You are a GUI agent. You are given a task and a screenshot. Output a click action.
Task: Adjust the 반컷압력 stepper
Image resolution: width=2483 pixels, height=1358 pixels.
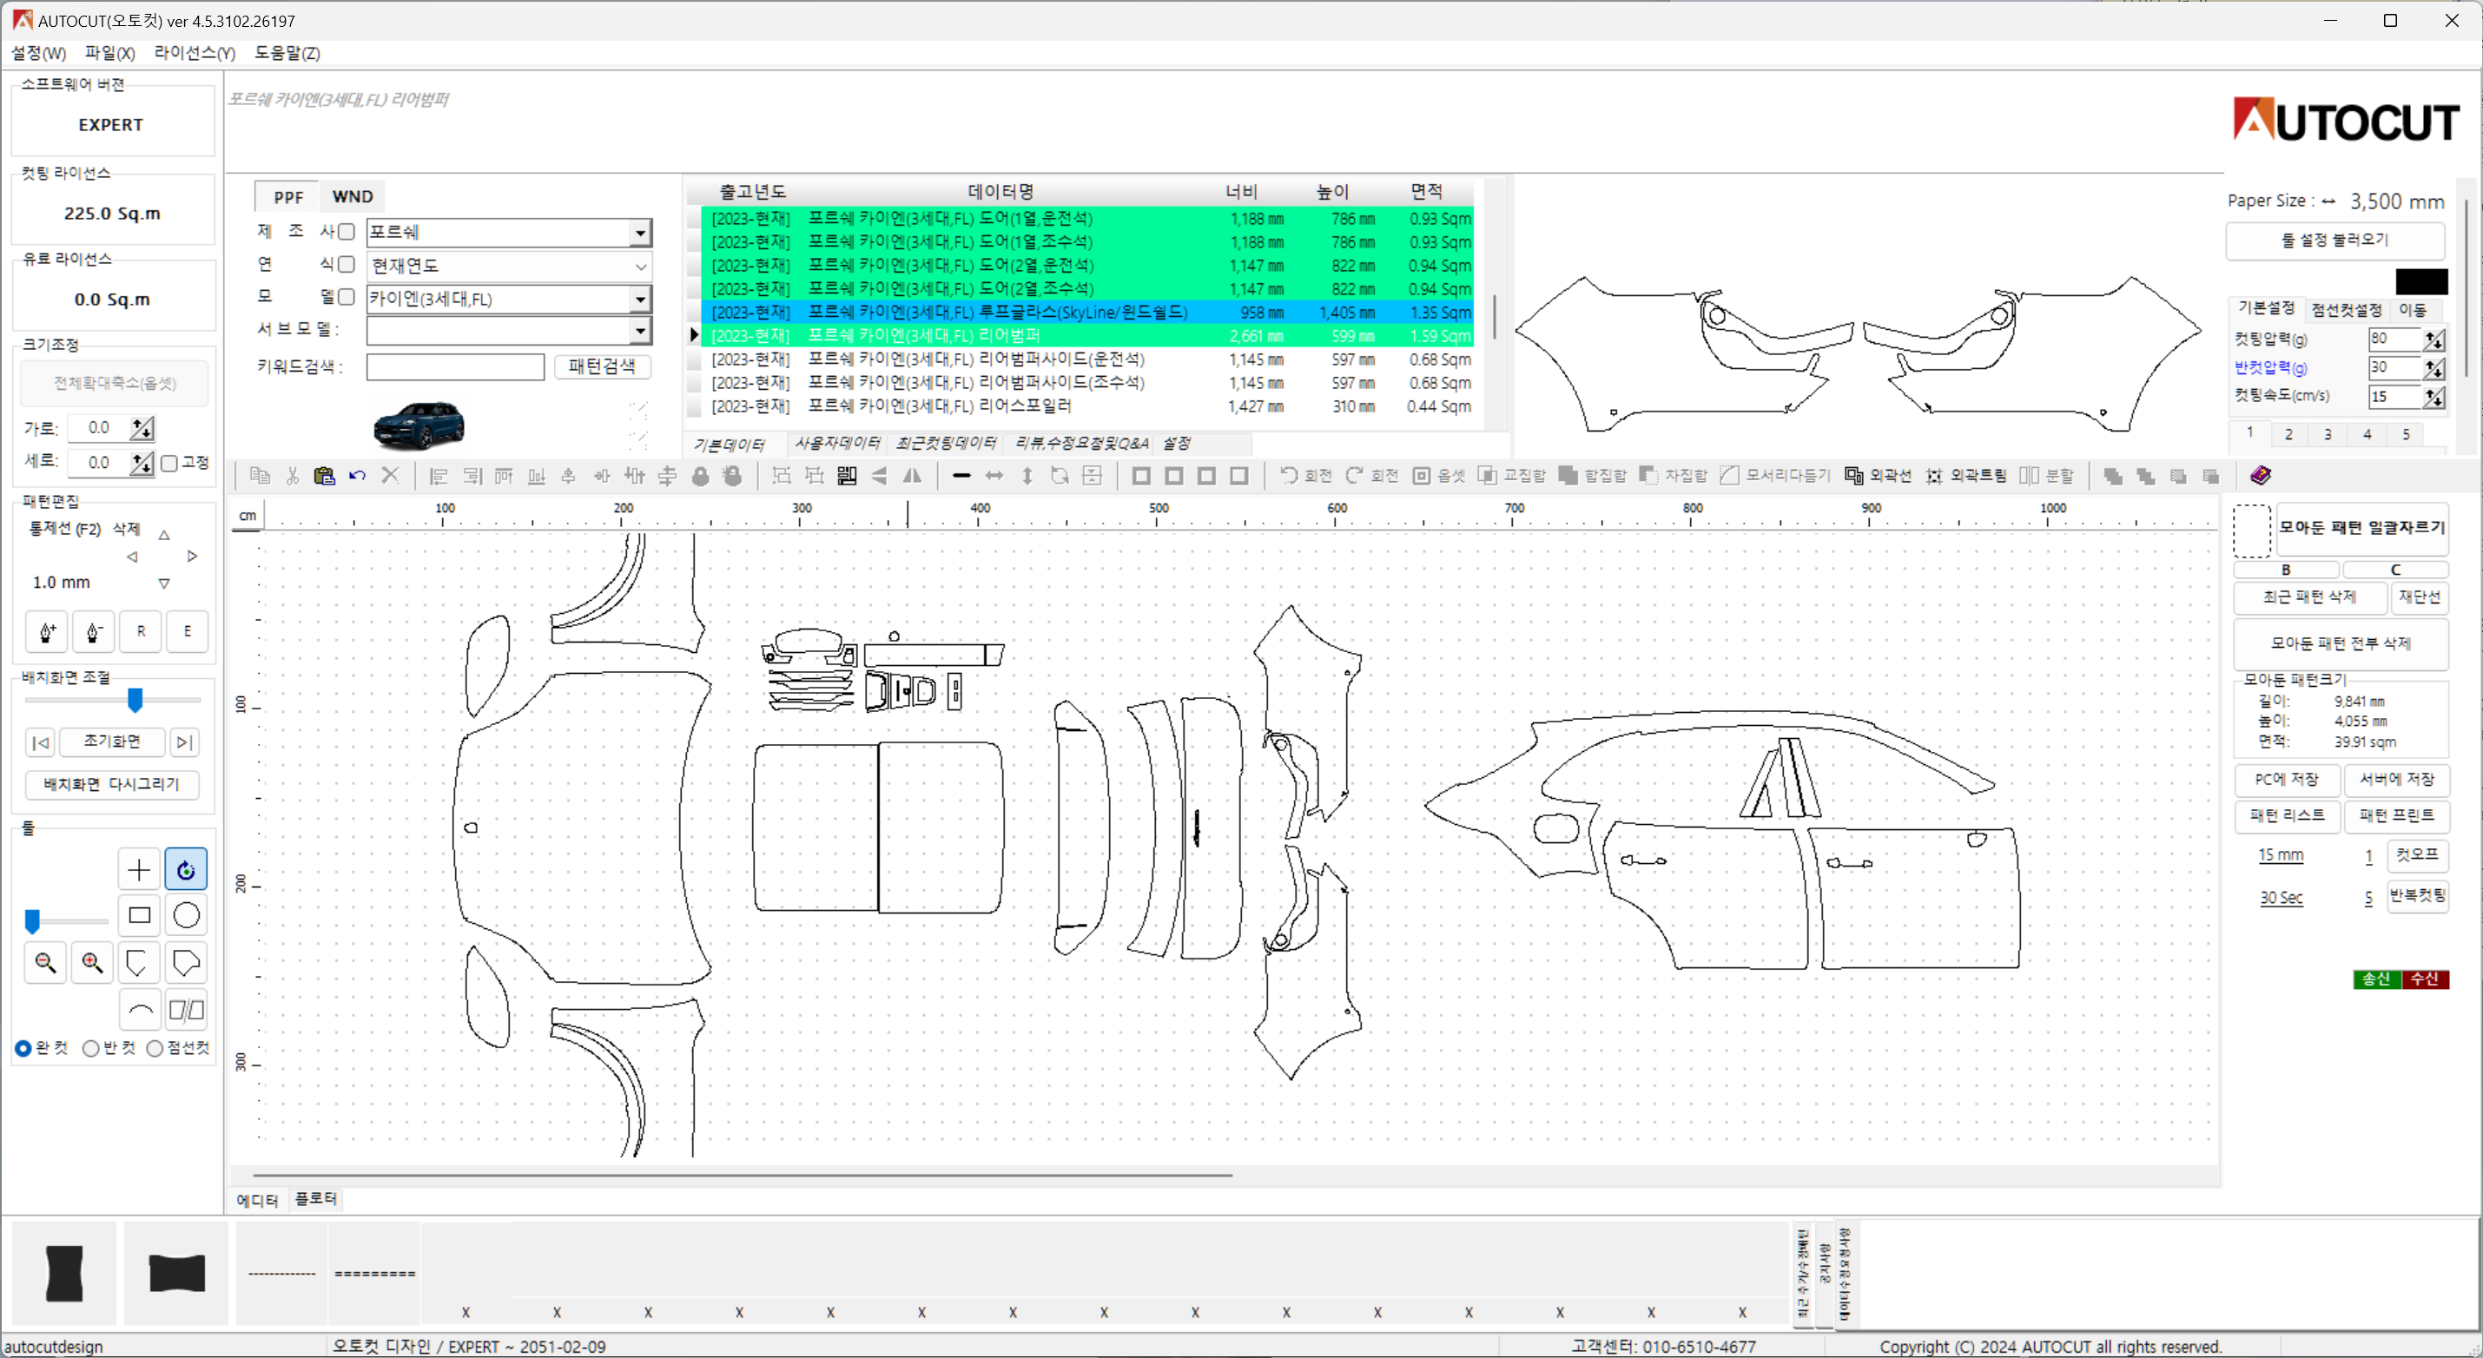click(x=2433, y=368)
